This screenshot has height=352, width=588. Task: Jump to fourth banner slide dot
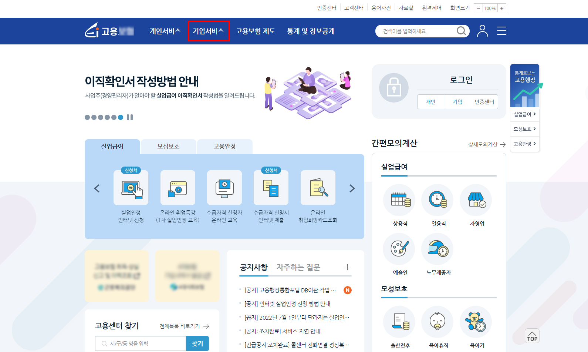[107, 117]
